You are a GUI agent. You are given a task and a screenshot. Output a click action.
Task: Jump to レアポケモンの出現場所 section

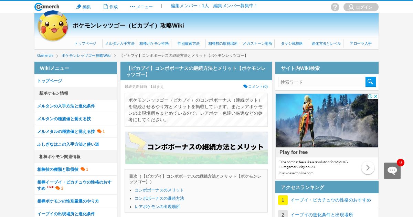point(157,207)
